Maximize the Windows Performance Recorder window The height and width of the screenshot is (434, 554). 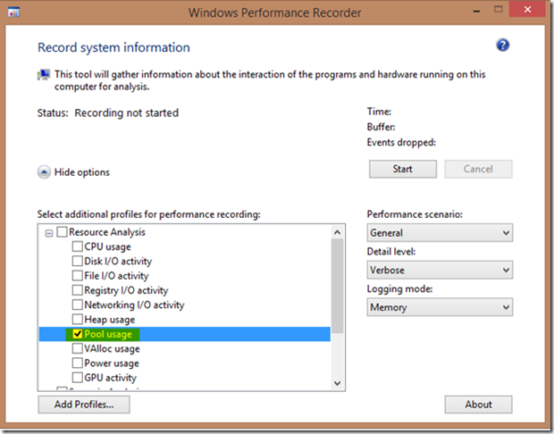499,10
